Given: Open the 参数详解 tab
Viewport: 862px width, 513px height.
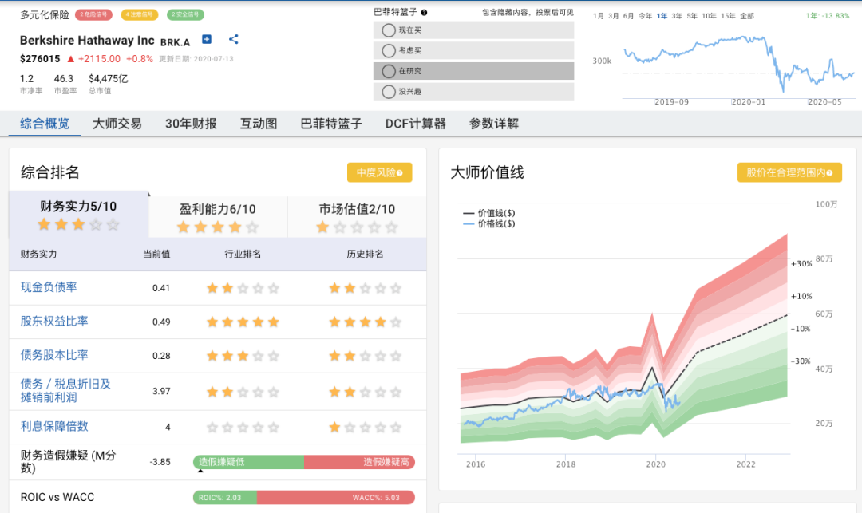Looking at the screenshot, I should [494, 124].
